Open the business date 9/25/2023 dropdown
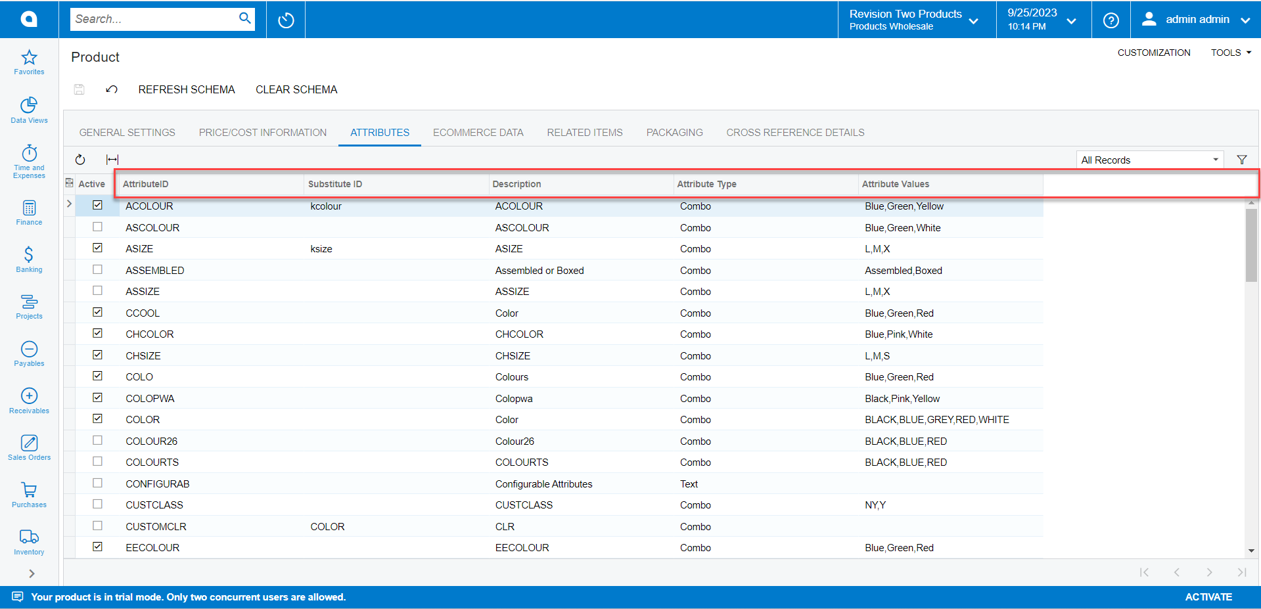Screen dimensions: 1261x609 (x=1071, y=20)
